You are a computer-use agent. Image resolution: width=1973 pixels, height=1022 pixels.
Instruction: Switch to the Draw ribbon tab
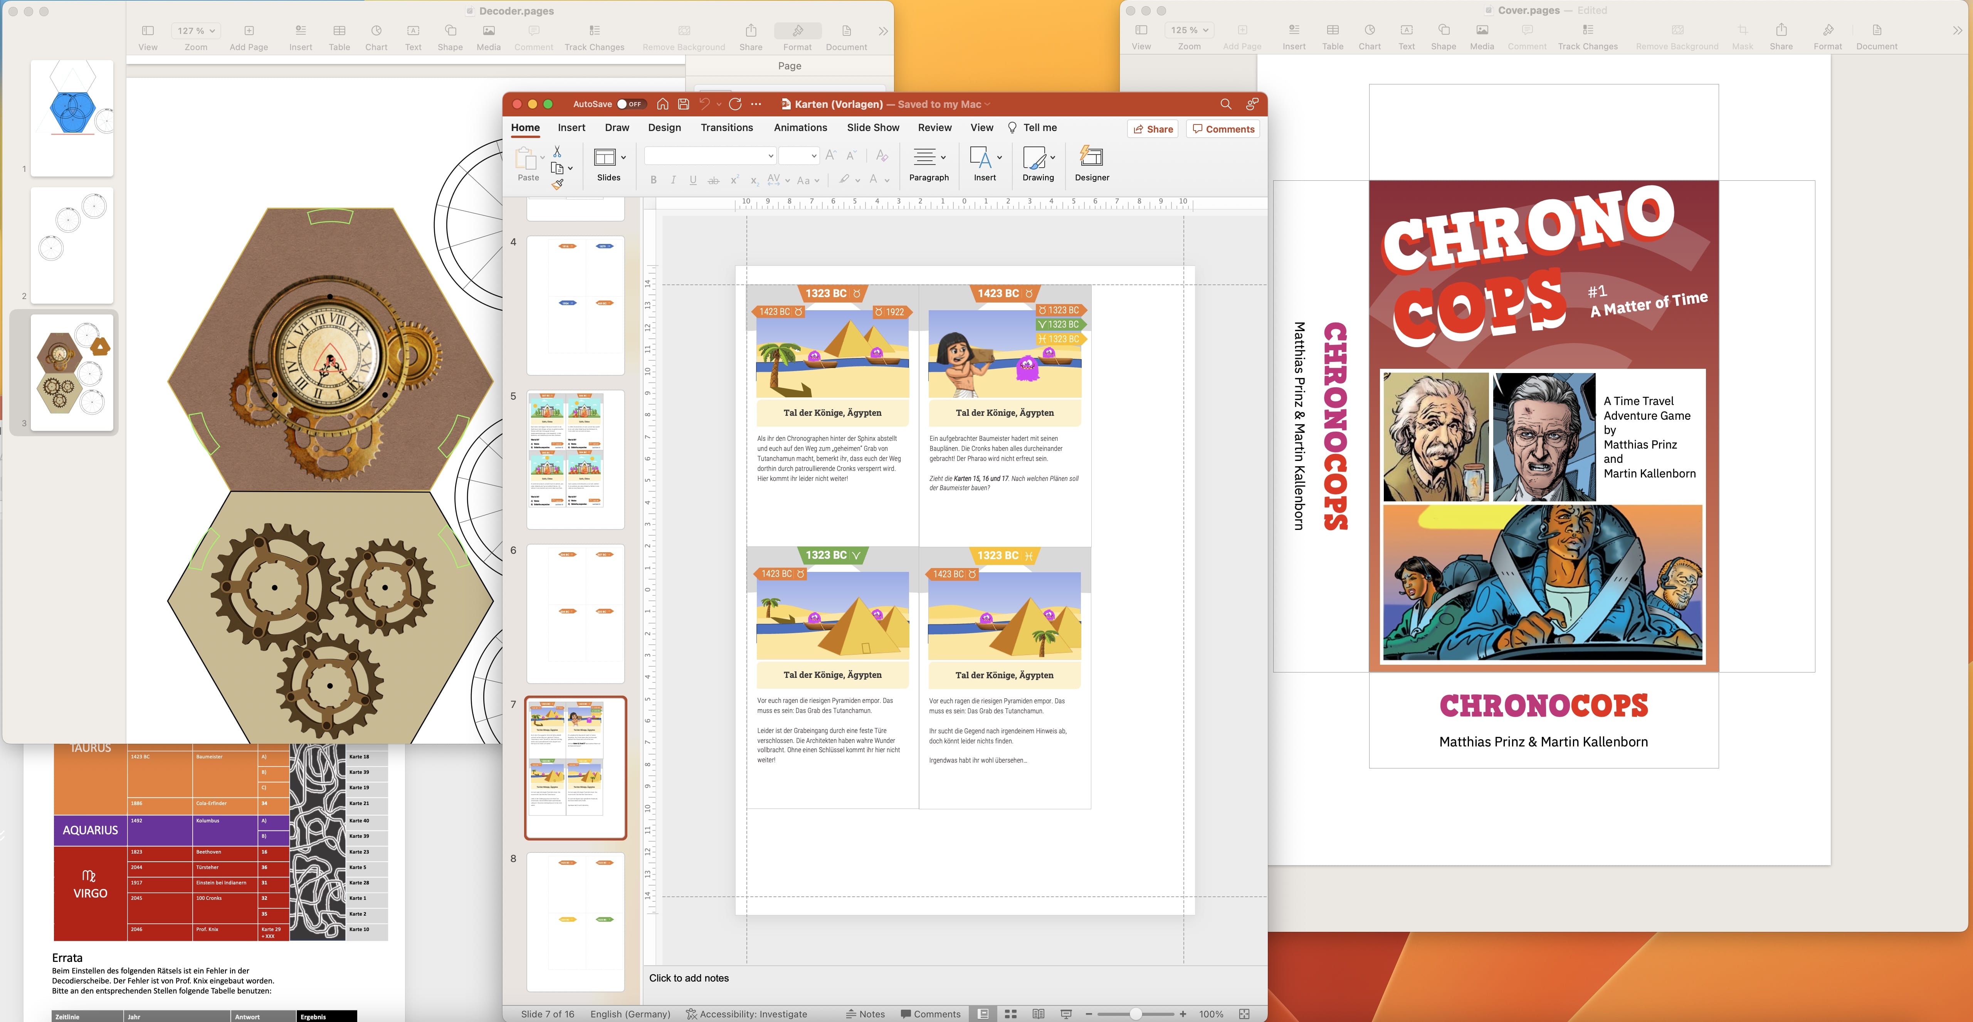(617, 128)
